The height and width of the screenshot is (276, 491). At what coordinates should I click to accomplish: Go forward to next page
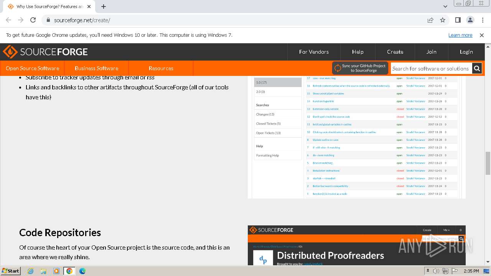21,20
